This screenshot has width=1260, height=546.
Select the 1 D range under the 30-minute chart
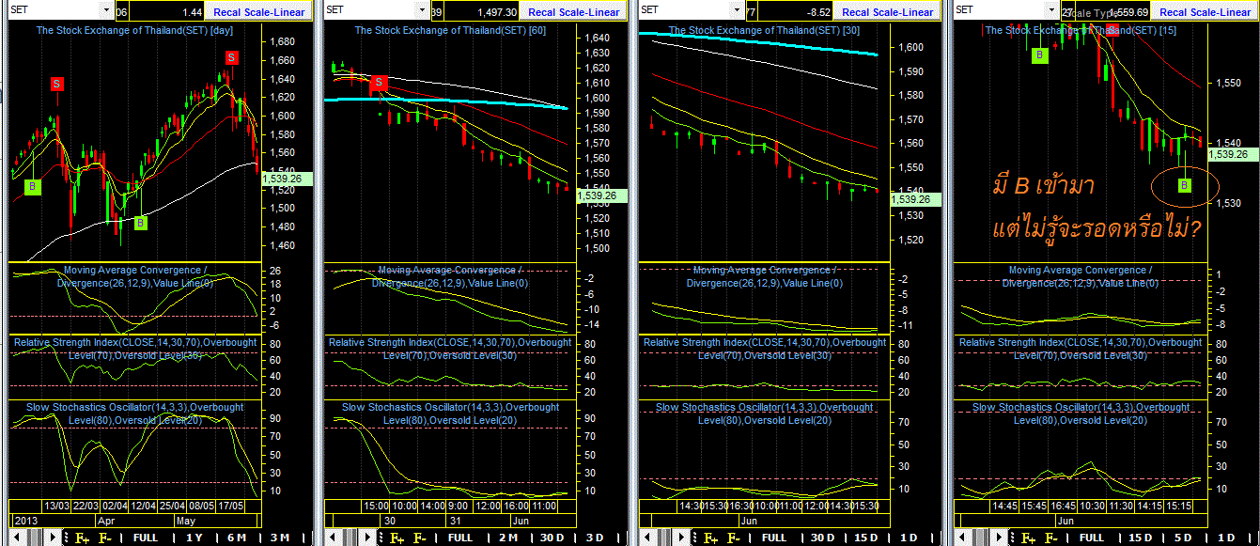click(x=909, y=538)
